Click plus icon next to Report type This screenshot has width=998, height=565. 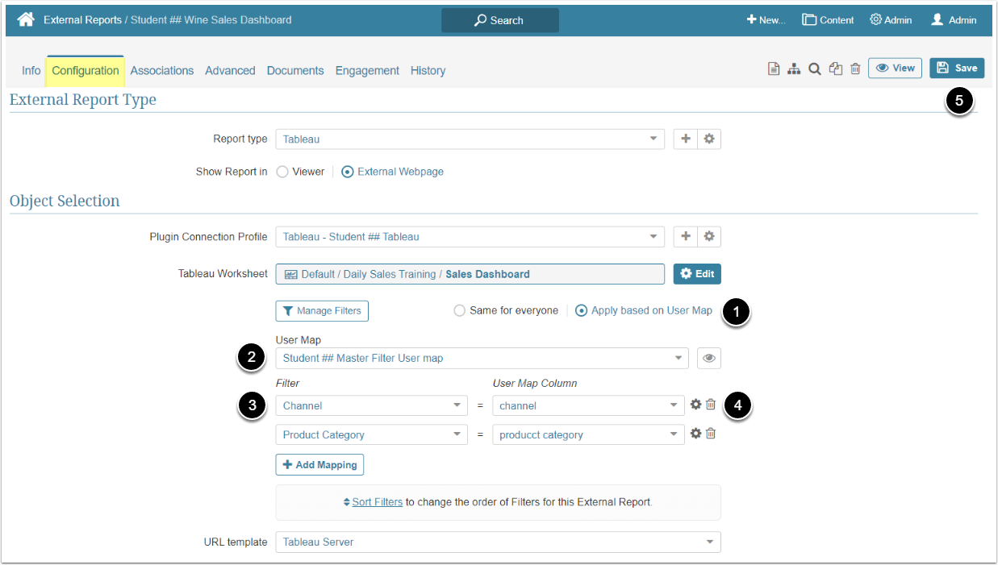[686, 139]
